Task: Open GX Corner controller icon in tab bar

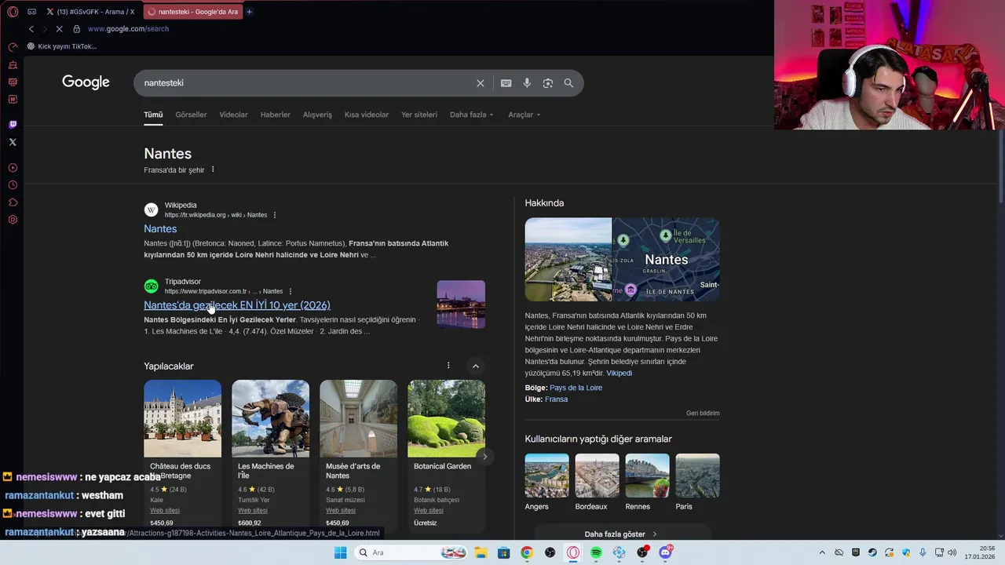Action: pos(32,12)
